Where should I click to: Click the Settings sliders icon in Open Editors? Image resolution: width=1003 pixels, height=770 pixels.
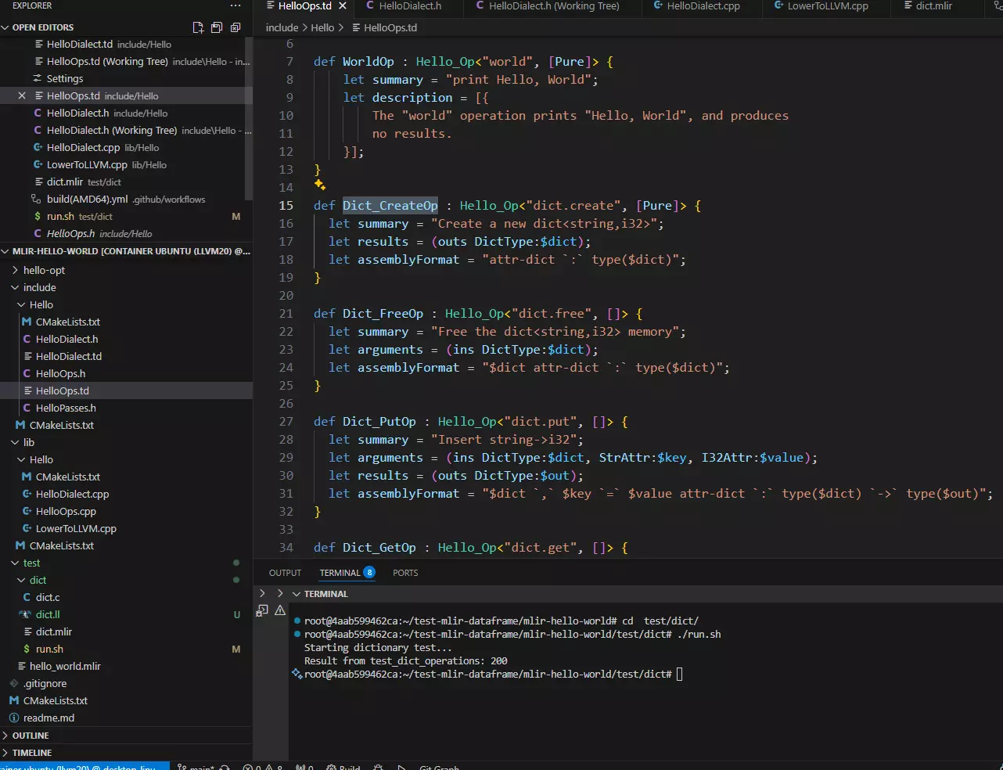coord(38,78)
